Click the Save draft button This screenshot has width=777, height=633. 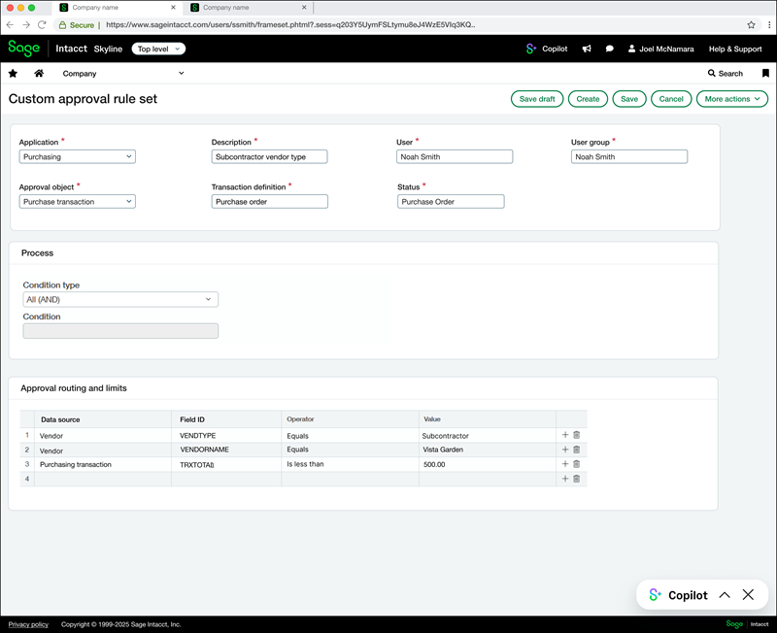(537, 99)
